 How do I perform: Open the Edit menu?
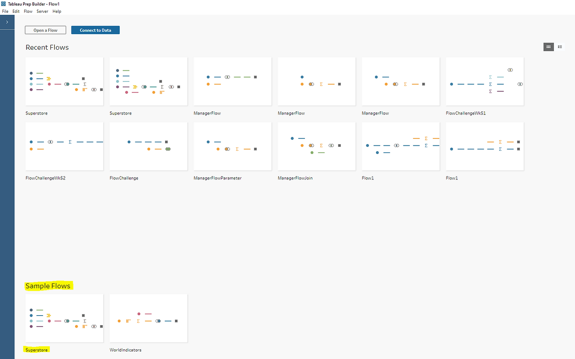[x=16, y=11]
